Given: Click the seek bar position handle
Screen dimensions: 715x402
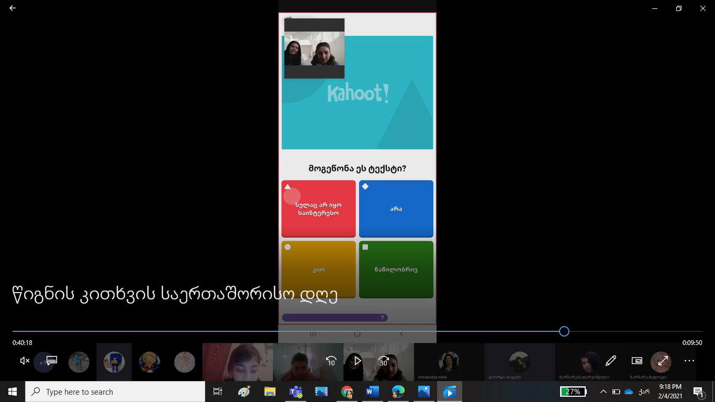Looking at the screenshot, I should coord(564,331).
